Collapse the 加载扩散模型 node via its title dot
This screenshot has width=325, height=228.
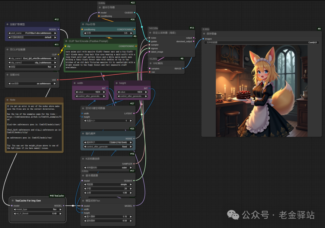click(x=8, y=24)
